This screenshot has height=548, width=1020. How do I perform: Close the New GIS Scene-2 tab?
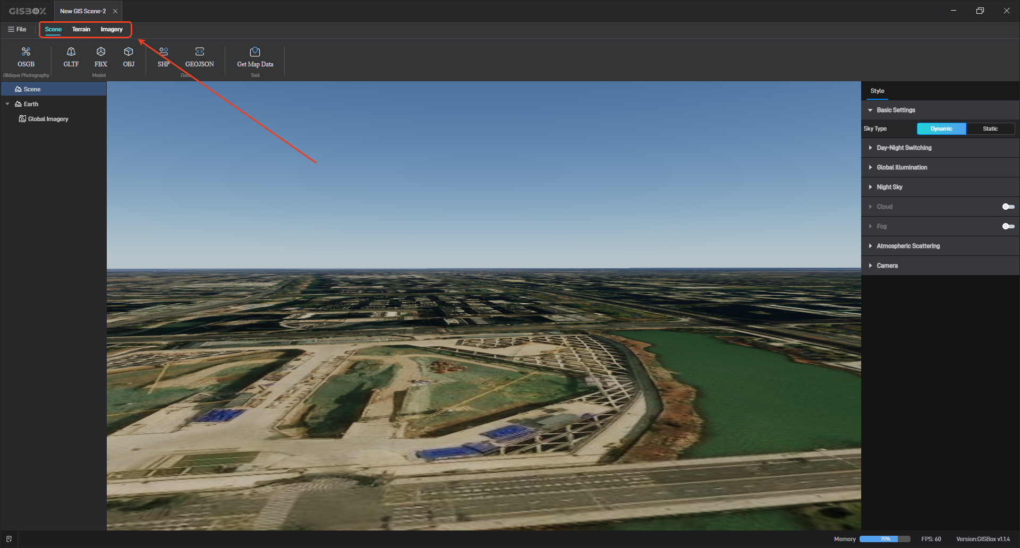point(115,11)
